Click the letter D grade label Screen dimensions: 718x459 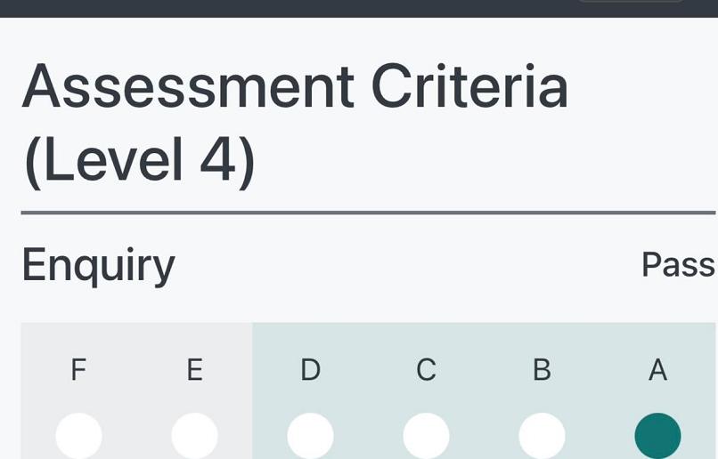tap(310, 369)
